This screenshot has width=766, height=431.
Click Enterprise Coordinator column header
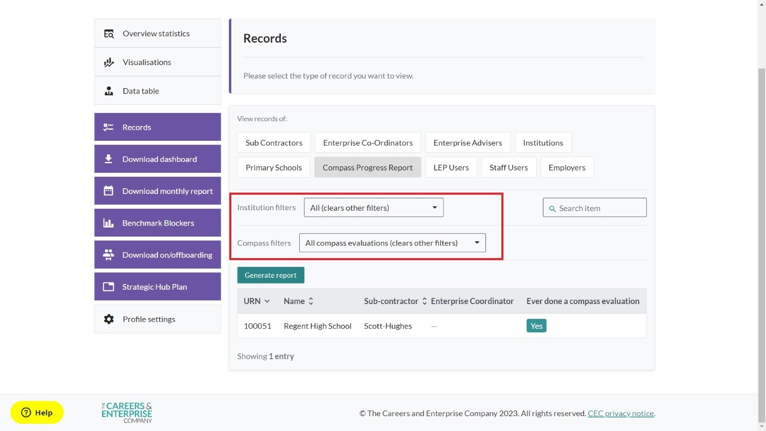point(472,301)
